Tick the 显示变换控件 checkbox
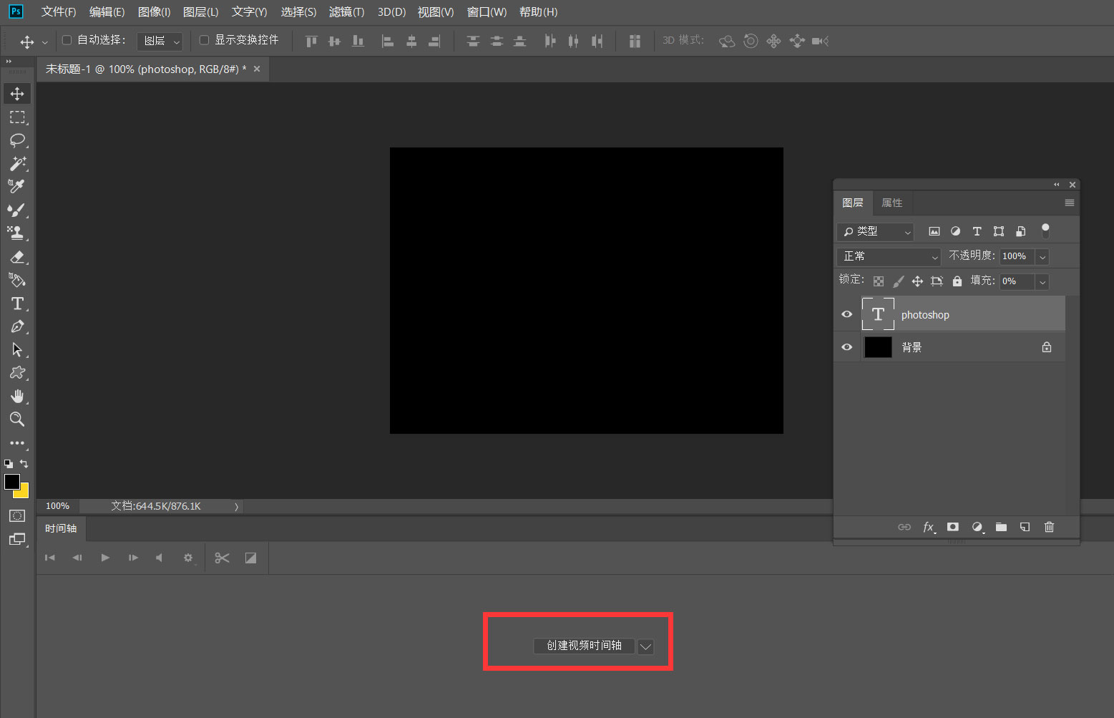Viewport: 1114px width, 718px height. (x=204, y=40)
